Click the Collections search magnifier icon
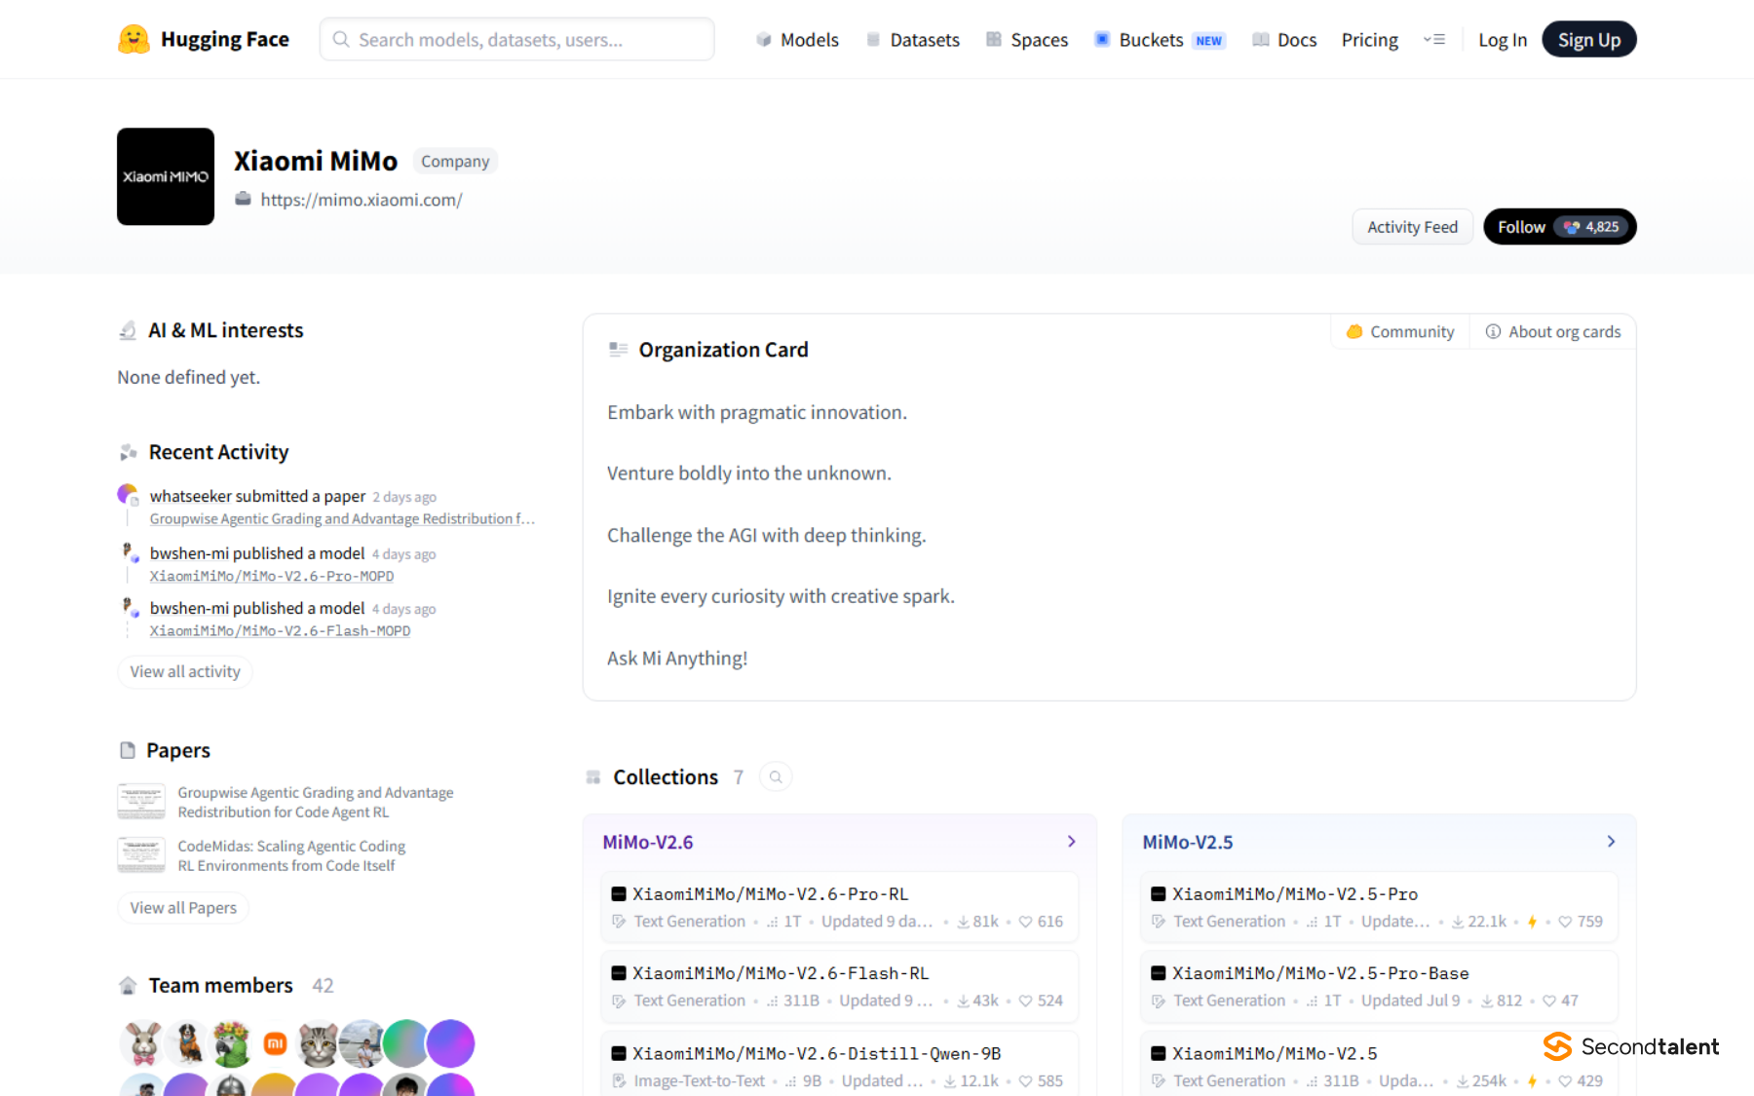This screenshot has height=1096, width=1754. pyautogui.click(x=776, y=777)
